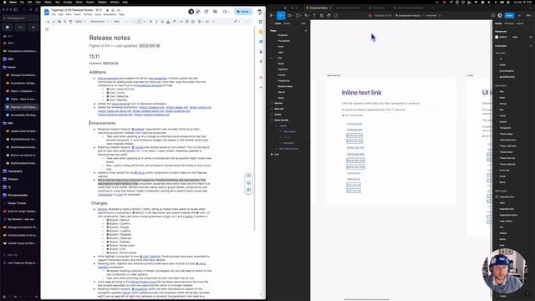Screen dimensions: 535x301
Task: Toggle Underline in Docs toolbar
Action: 162,22
